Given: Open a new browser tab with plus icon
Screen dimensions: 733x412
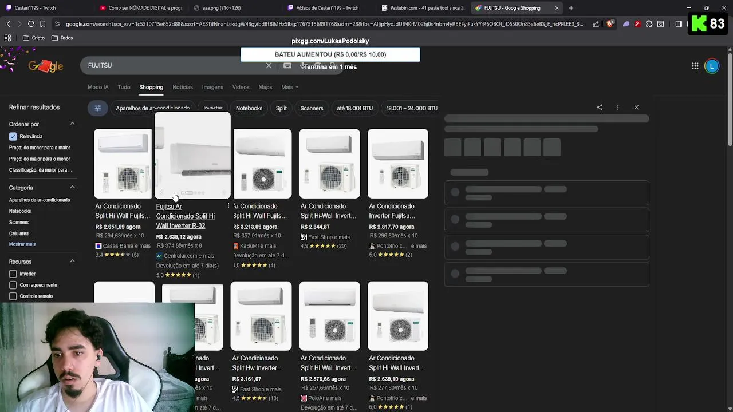Looking at the screenshot, I should pyautogui.click(x=571, y=8).
